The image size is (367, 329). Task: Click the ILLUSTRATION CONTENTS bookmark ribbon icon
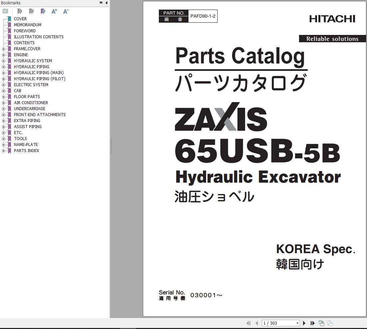pos(9,37)
